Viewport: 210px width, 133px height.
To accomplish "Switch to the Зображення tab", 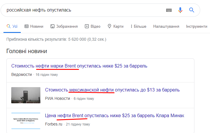I will coord(67,26).
